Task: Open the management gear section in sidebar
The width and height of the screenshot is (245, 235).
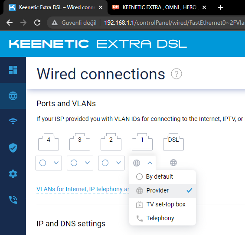Action: [13, 174]
